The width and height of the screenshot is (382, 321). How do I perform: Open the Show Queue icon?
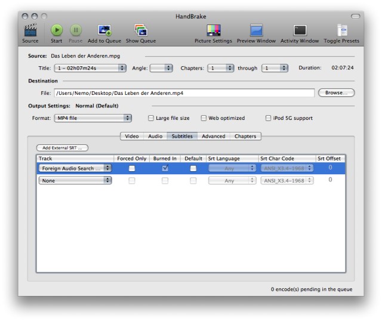(x=141, y=30)
